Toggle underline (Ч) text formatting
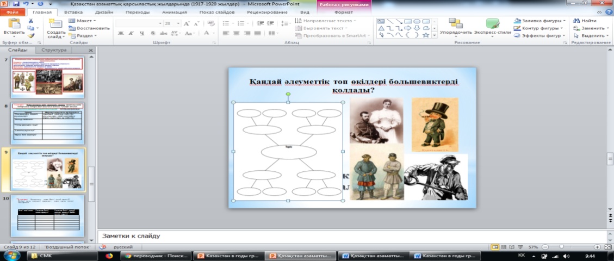 click(141, 33)
